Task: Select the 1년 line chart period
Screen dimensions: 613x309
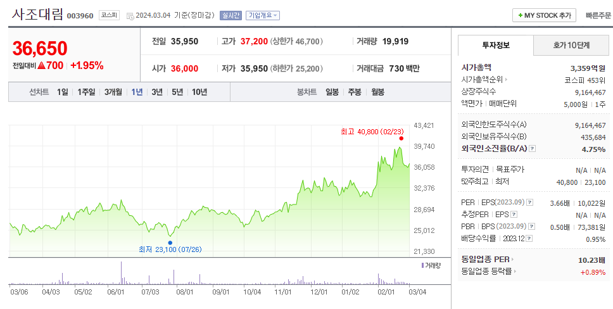Action: coord(137,92)
